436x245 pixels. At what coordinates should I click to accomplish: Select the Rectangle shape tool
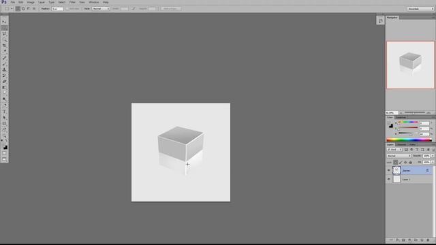pos(4,123)
